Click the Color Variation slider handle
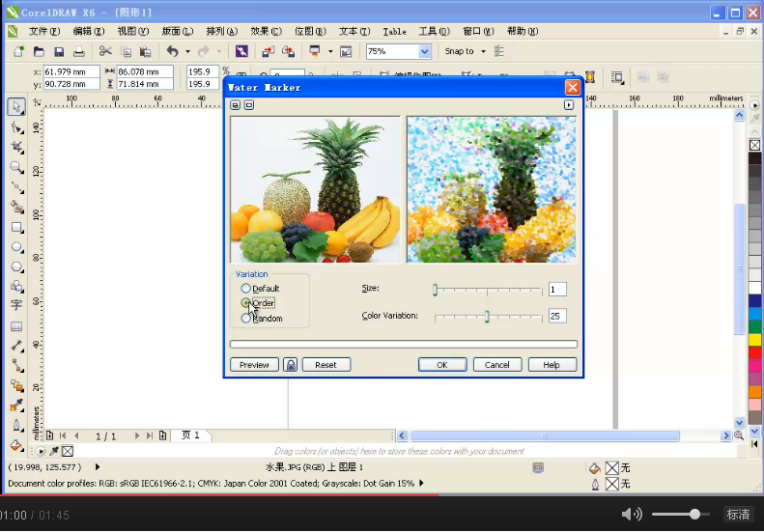The height and width of the screenshot is (532, 764). [x=487, y=317]
